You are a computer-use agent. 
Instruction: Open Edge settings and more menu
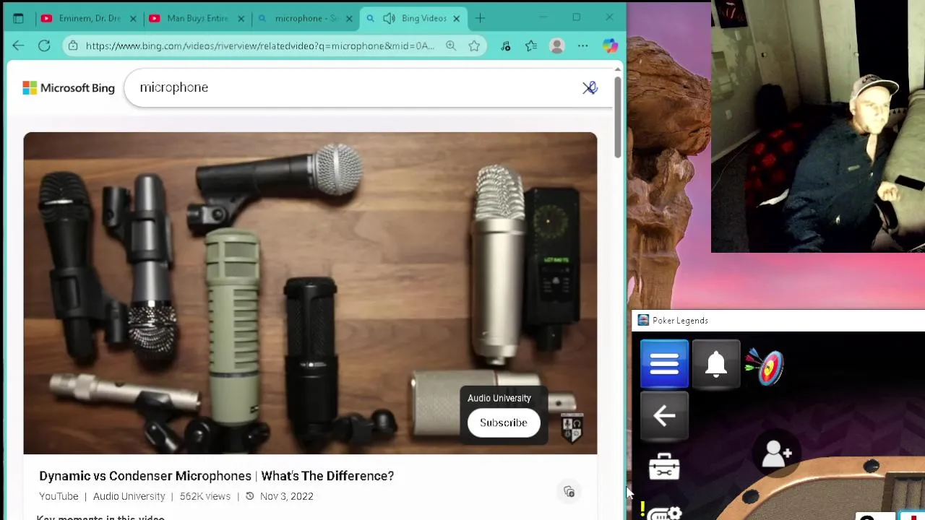[x=582, y=46]
